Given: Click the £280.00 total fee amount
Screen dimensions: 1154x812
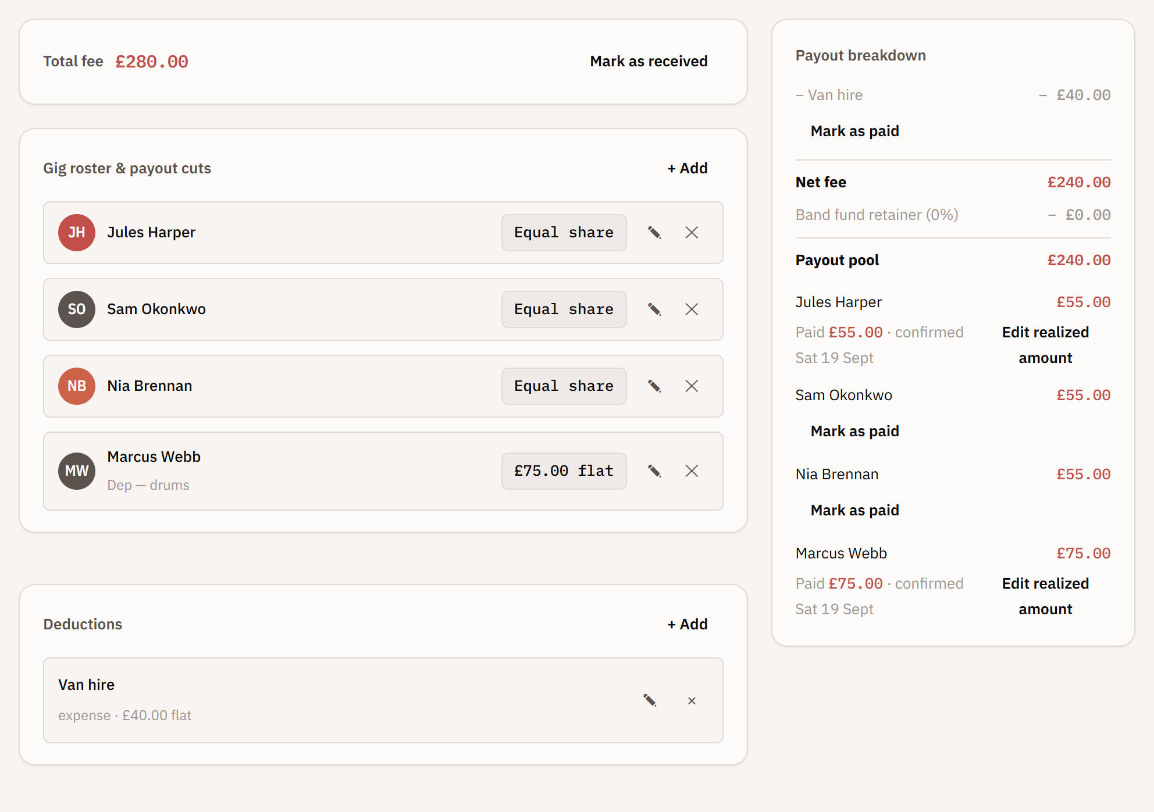Looking at the screenshot, I should 152,62.
